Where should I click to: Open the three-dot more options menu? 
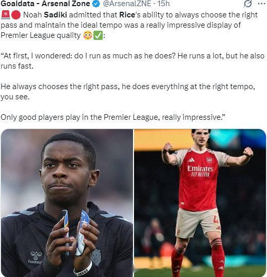coord(261,4)
